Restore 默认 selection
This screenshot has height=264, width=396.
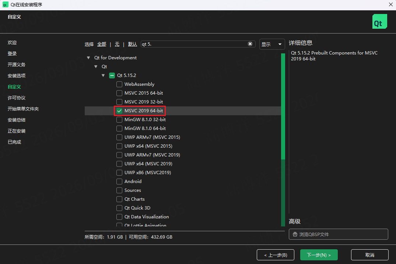click(133, 45)
